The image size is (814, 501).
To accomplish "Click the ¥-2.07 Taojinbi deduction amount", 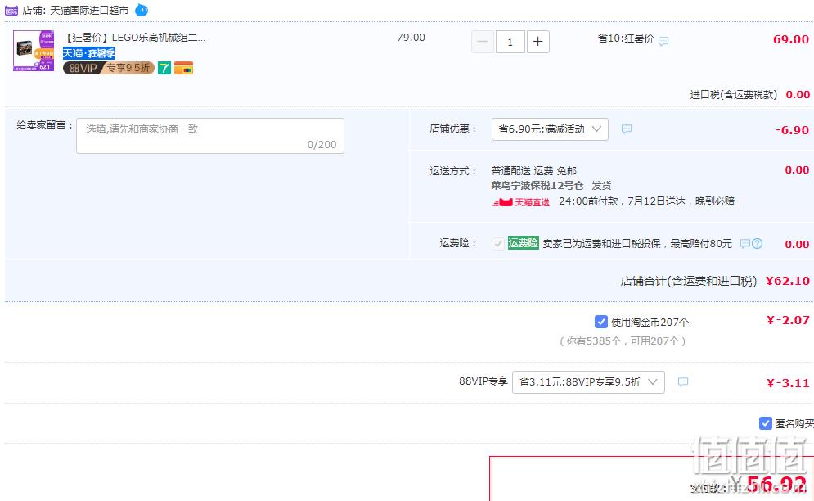I will [x=788, y=320].
